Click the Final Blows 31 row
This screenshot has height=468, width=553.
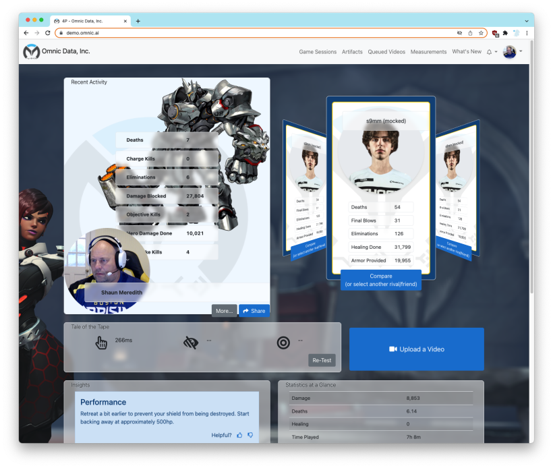point(381,221)
